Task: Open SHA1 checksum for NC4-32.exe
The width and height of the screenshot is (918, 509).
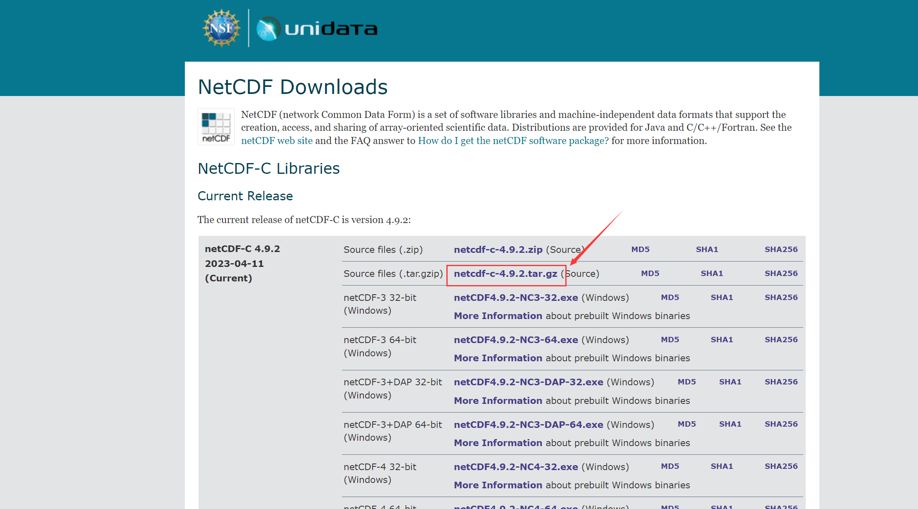Action: tap(721, 466)
